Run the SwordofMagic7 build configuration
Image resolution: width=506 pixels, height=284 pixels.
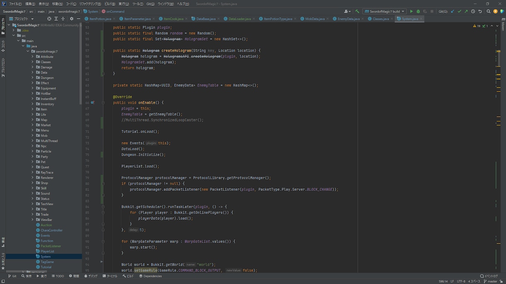coord(411,12)
